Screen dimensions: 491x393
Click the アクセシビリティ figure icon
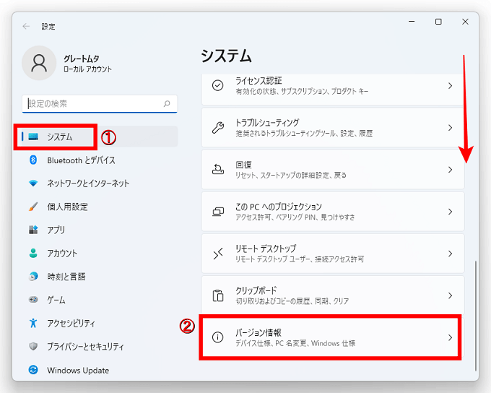pos(33,323)
